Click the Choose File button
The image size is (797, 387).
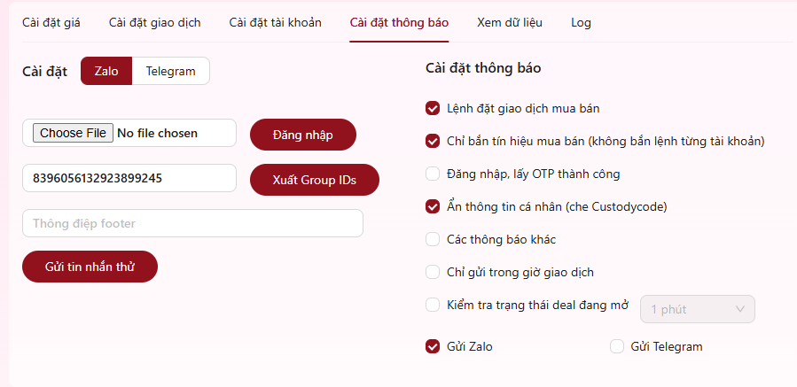(x=74, y=133)
